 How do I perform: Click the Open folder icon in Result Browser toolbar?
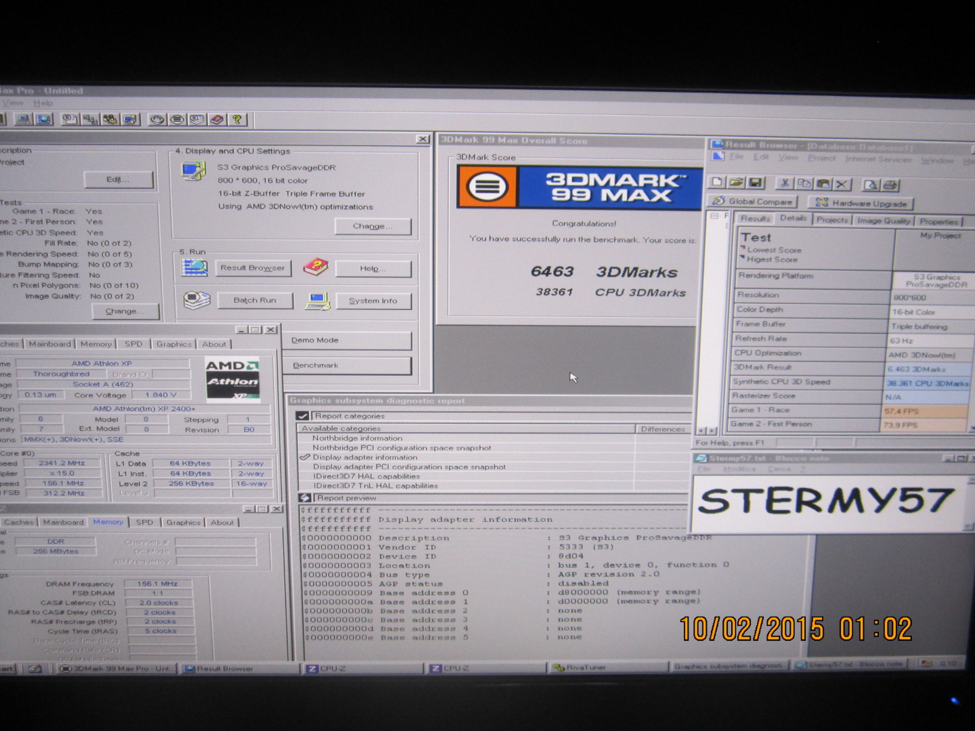[x=737, y=183]
